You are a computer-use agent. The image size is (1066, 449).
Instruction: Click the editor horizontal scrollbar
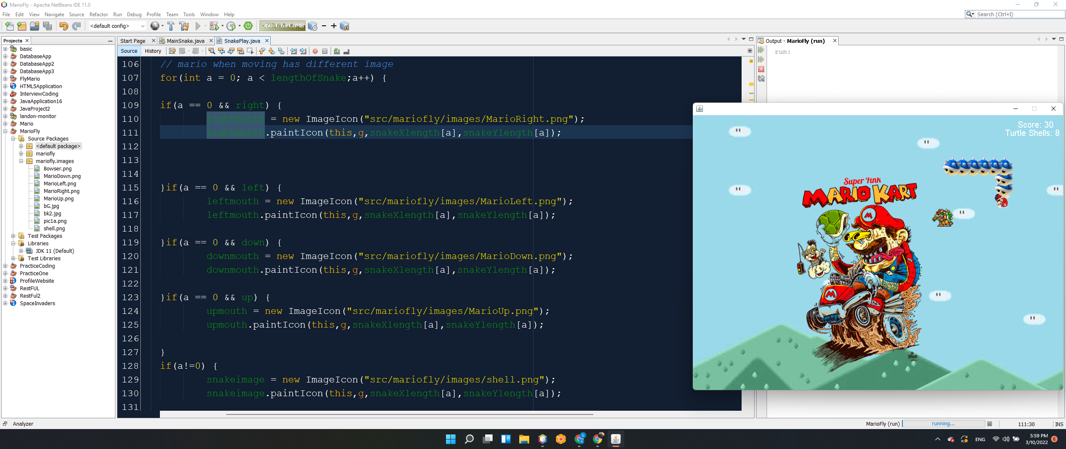pos(409,414)
